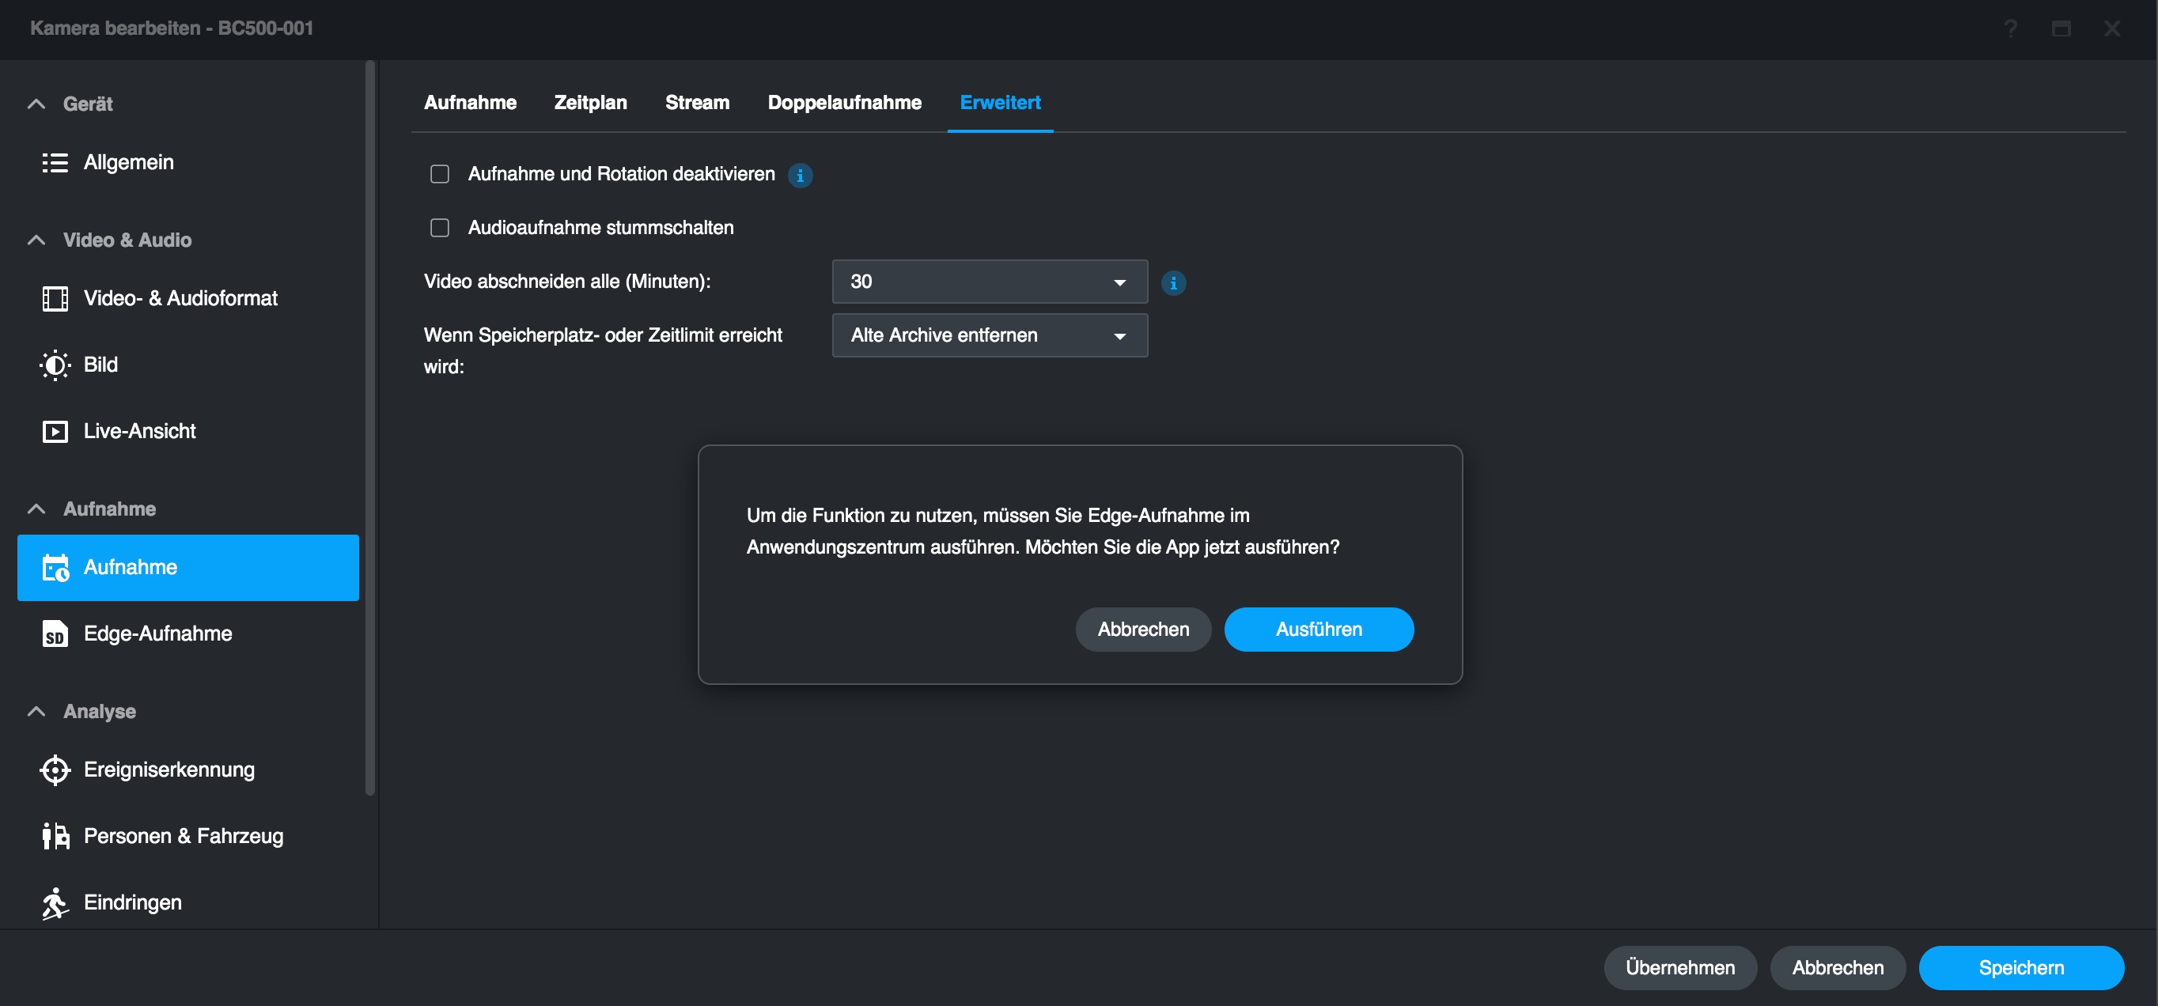The width and height of the screenshot is (2158, 1006).
Task: Click the sidebar vertical scrollbar
Action: pos(370,427)
